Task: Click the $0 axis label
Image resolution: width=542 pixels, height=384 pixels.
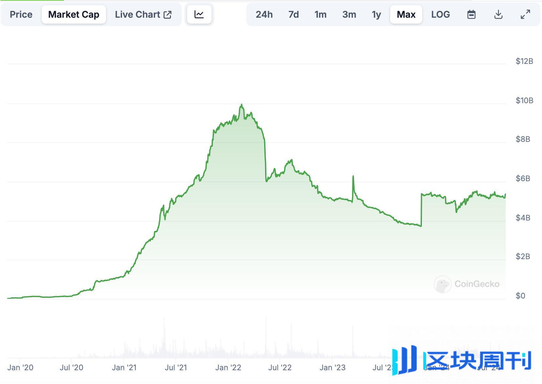Action: [520, 296]
